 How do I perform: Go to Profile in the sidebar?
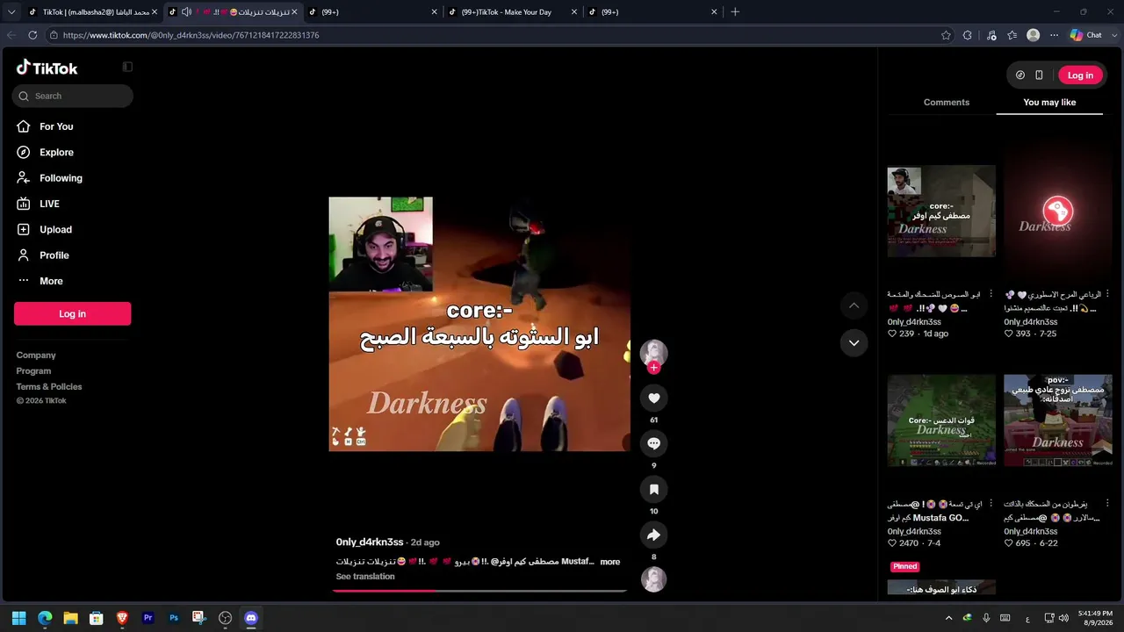coord(54,255)
